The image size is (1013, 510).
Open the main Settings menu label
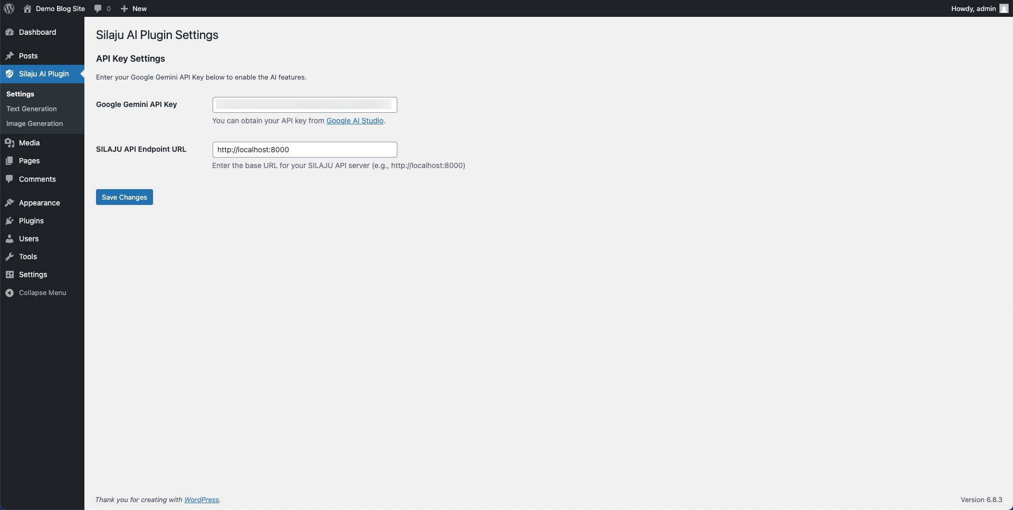click(33, 274)
